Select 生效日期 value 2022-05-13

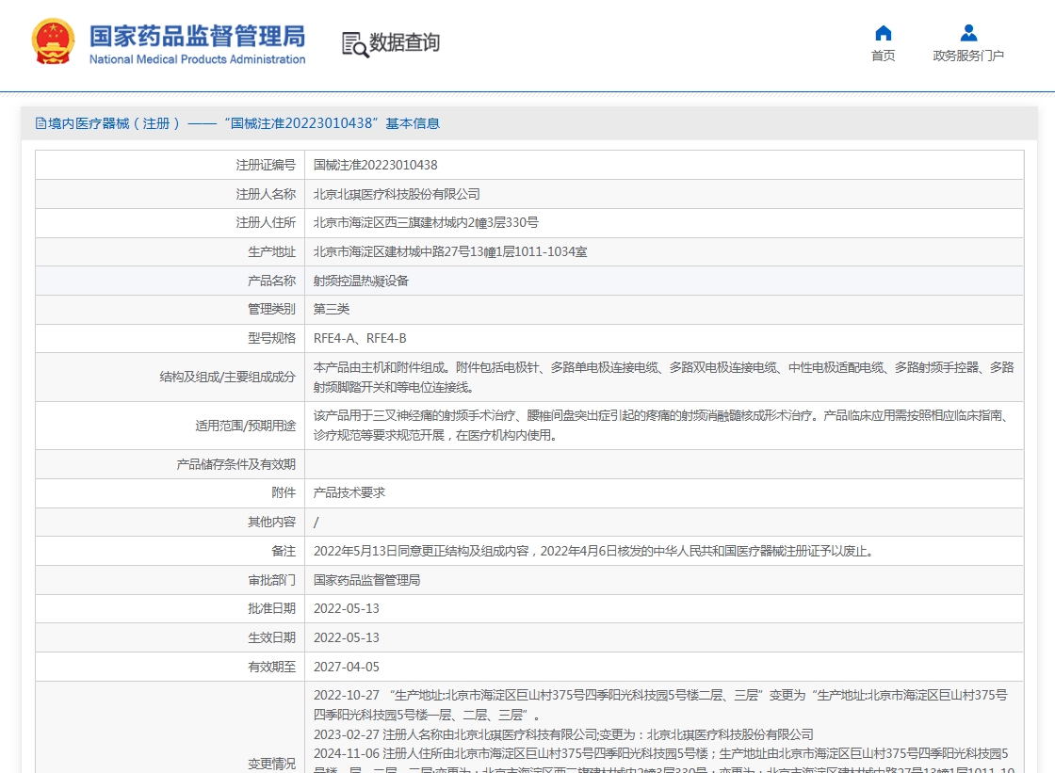pyautogui.click(x=347, y=637)
